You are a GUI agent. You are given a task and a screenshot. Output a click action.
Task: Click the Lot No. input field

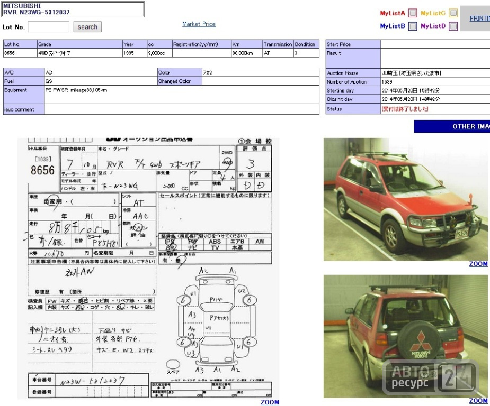(x=48, y=27)
